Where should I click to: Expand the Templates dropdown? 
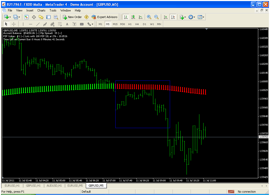coord(201,17)
